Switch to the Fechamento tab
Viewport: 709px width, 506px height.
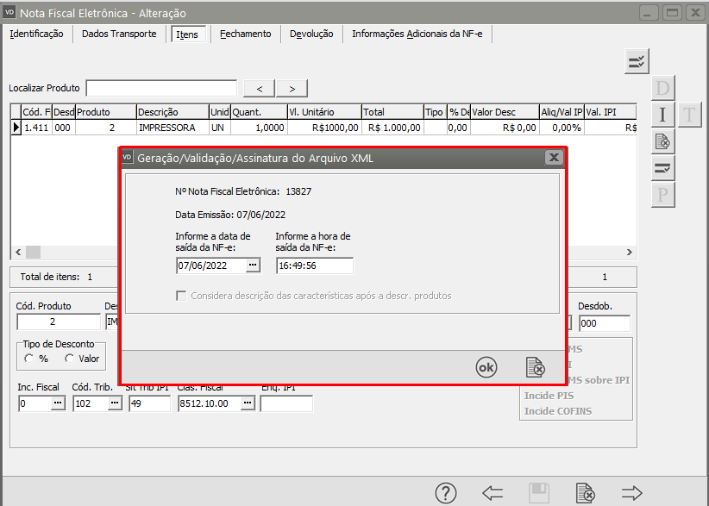point(245,34)
